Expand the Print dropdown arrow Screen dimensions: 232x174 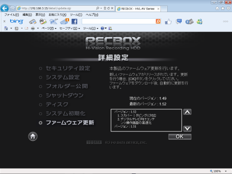[x=38, y=29]
